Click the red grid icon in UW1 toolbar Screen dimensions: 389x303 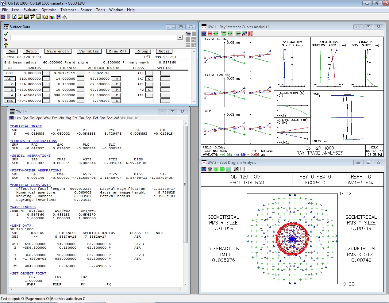250,33
